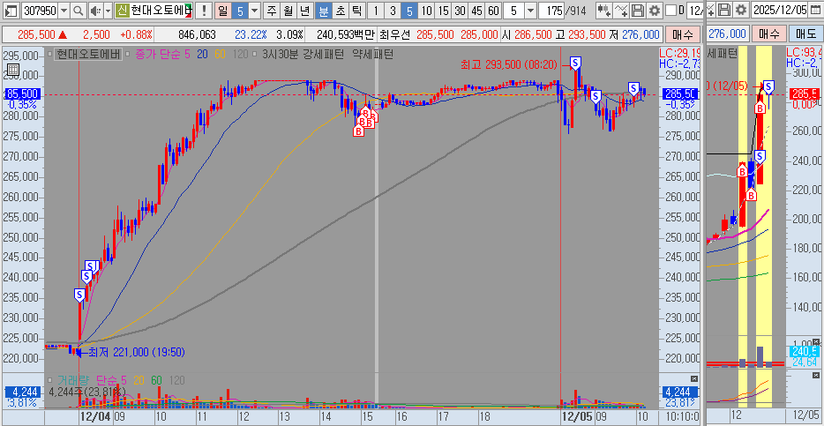Click the 약세패턴 legend label

(372, 54)
